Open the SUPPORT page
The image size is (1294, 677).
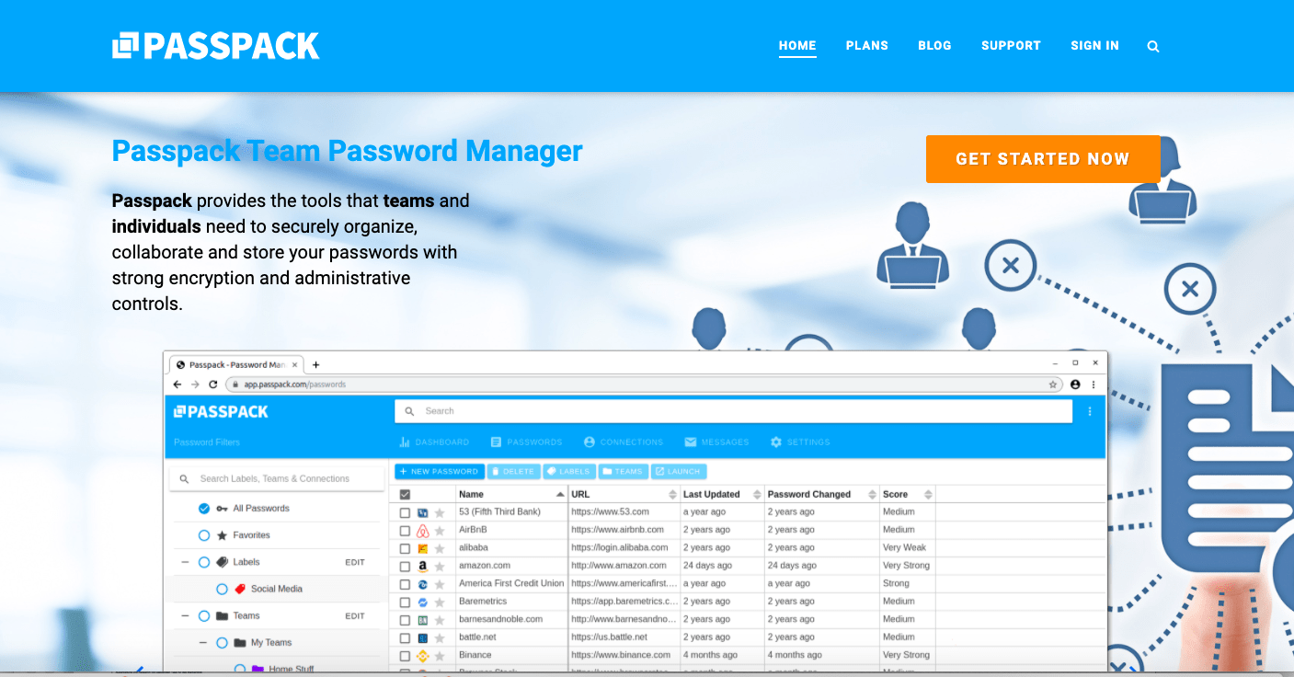click(x=1011, y=45)
